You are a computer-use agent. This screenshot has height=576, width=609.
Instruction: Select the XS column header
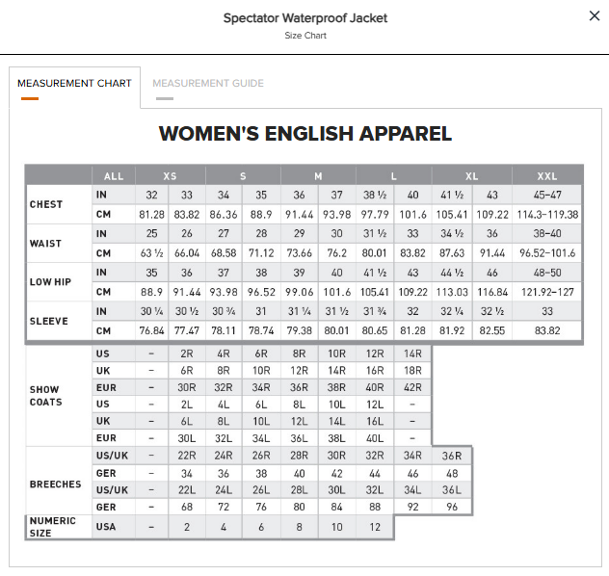coord(170,176)
